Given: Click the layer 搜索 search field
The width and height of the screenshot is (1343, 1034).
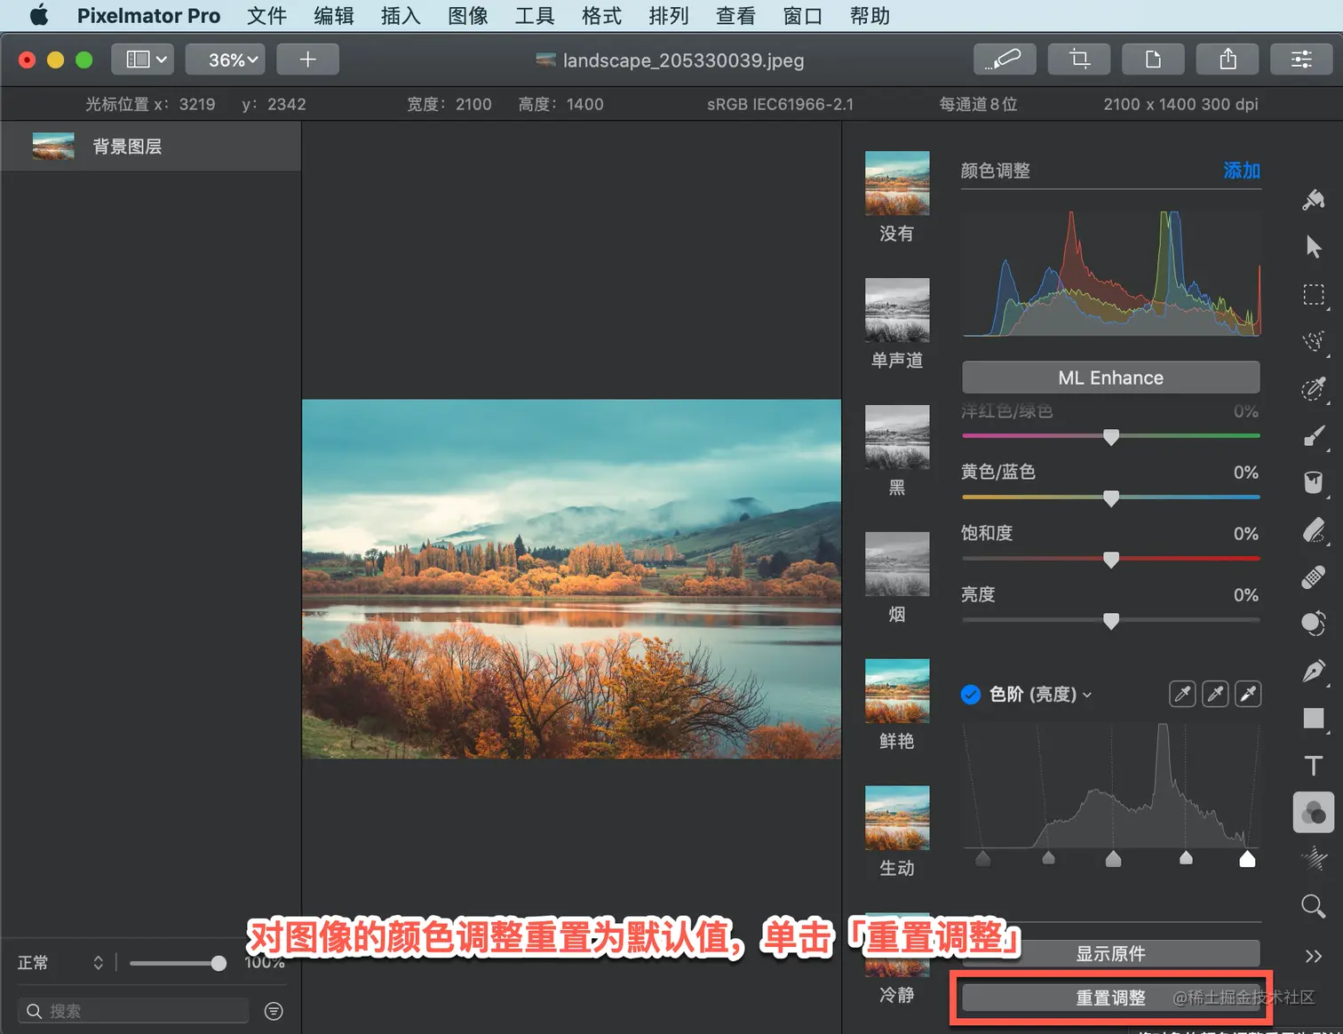Looking at the screenshot, I should pyautogui.click(x=133, y=1011).
